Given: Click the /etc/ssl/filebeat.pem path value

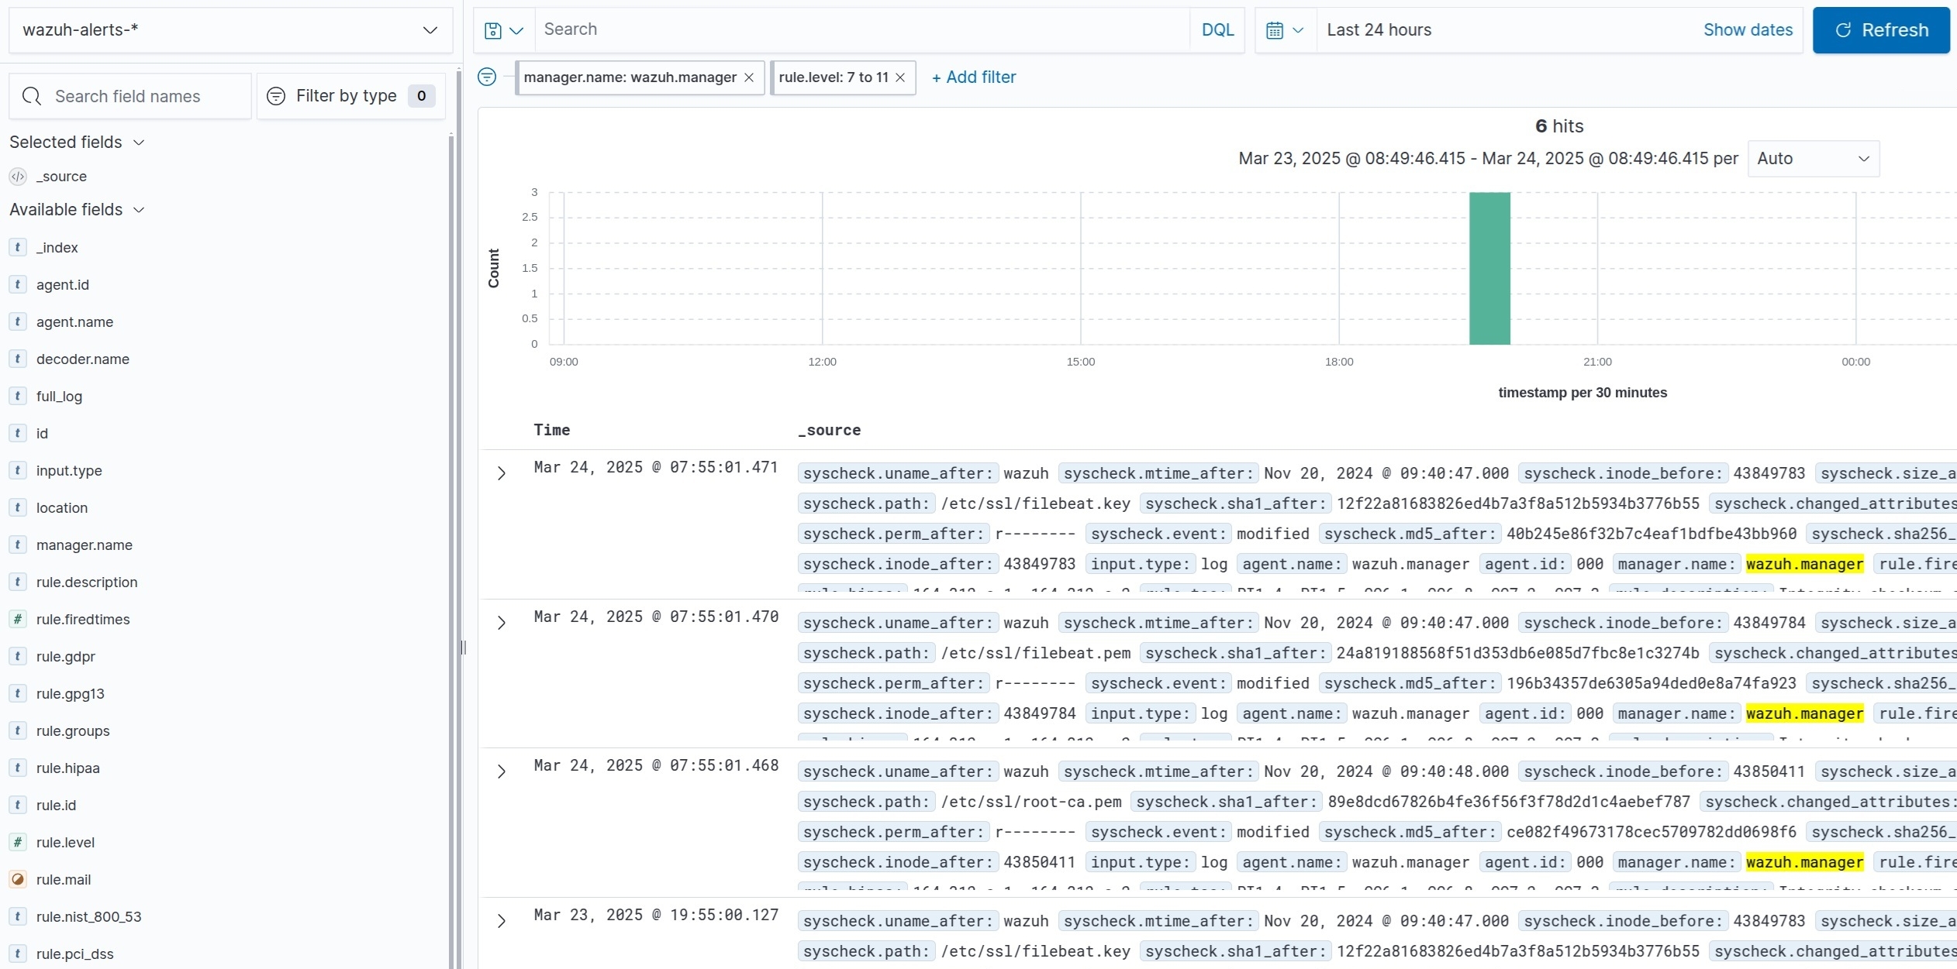Looking at the screenshot, I should [x=1036, y=653].
